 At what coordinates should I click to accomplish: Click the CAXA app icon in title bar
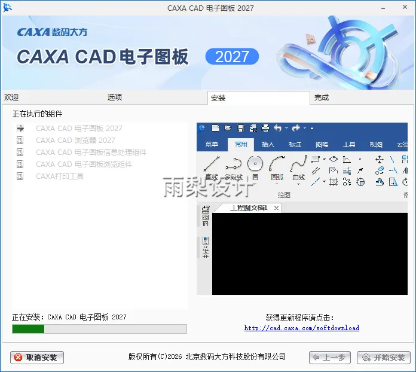tap(7, 8)
